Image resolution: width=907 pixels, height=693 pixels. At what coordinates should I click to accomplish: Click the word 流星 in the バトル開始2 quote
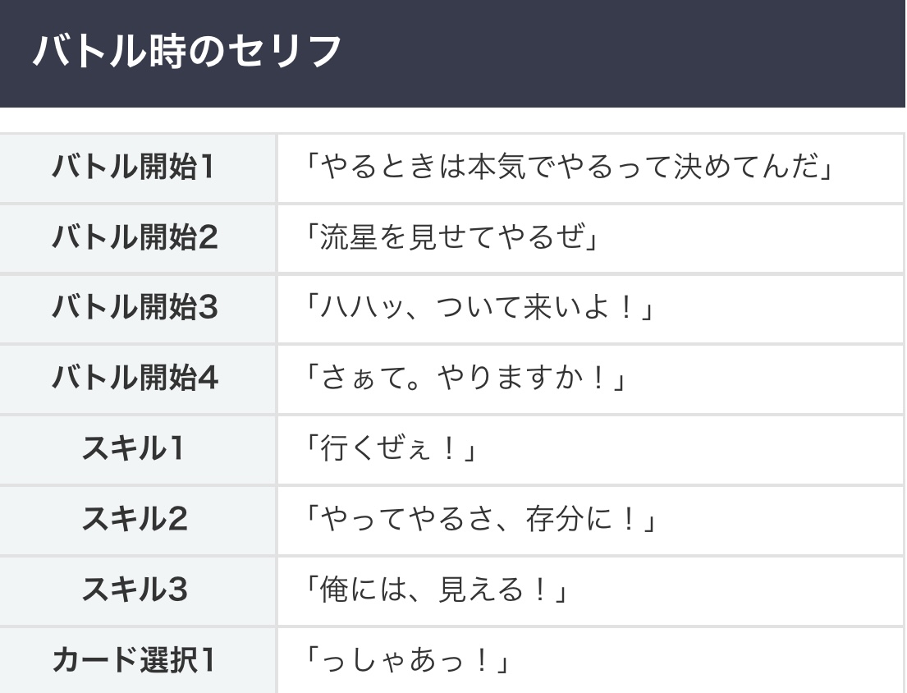[x=348, y=238]
